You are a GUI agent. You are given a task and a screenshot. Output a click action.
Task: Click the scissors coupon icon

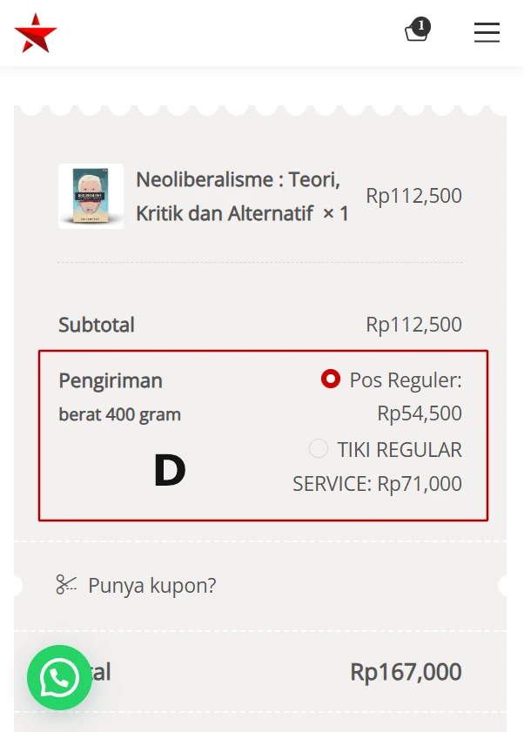click(x=65, y=584)
